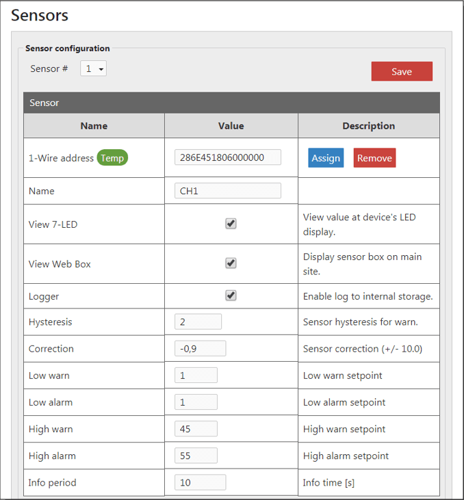Toggle the View 7-LED checkbox

point(231,224)
